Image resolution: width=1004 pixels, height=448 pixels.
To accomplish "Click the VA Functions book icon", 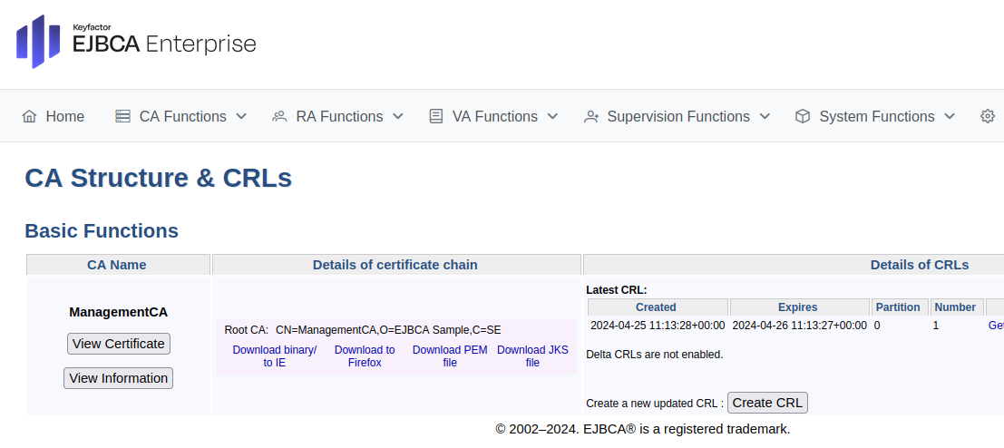I will click(x=436, y=116).
